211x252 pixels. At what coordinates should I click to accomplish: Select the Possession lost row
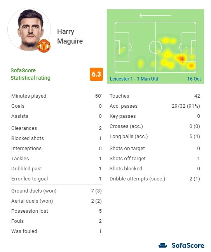coord(56,211)
